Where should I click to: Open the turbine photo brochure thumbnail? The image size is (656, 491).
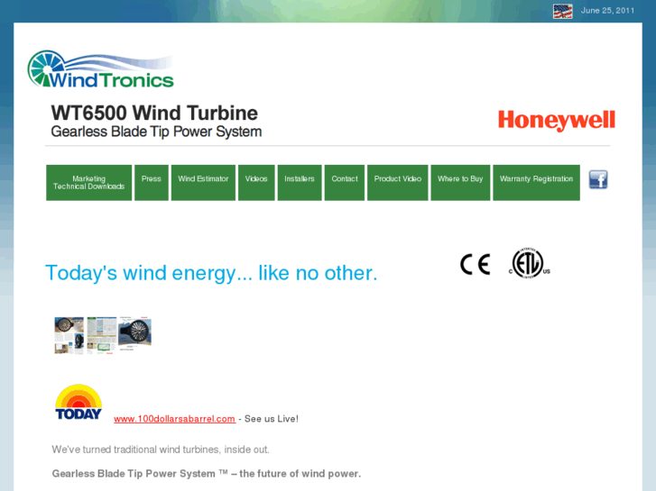tap(134, 333)
